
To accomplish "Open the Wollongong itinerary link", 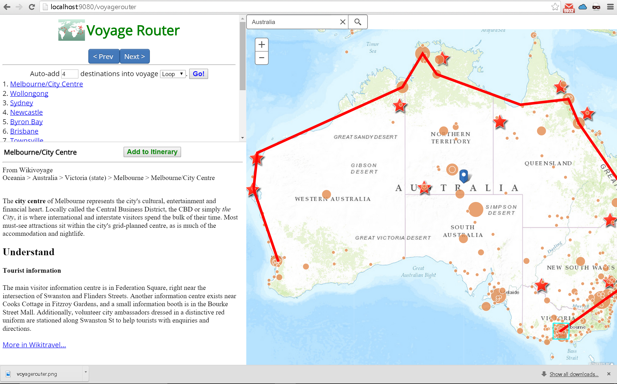I will pos(29,94).
